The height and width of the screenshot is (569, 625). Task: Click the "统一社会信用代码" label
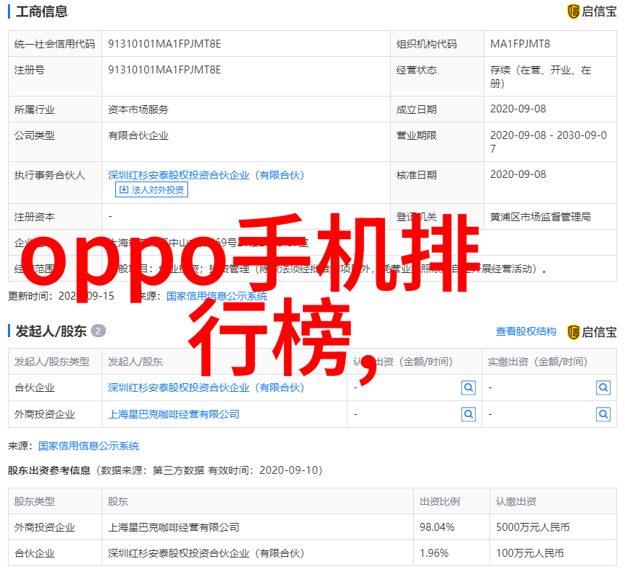55,44
